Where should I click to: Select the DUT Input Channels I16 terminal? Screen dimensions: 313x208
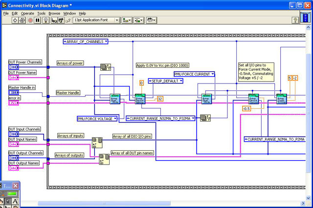tap(14, 134)
